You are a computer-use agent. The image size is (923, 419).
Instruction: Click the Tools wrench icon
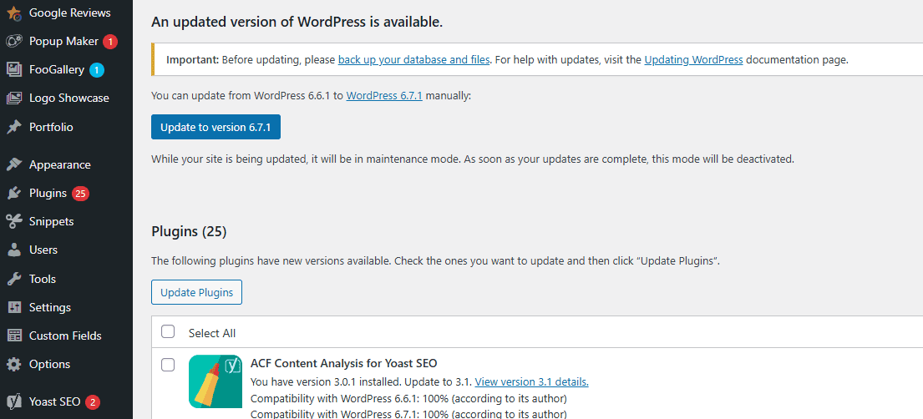[14, 279]
